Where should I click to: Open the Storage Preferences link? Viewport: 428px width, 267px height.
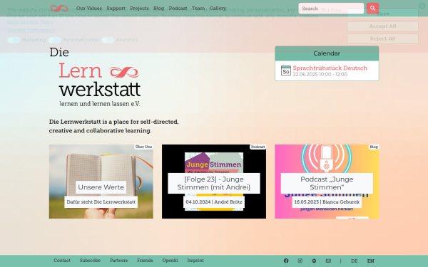click(x=31, y=30)
